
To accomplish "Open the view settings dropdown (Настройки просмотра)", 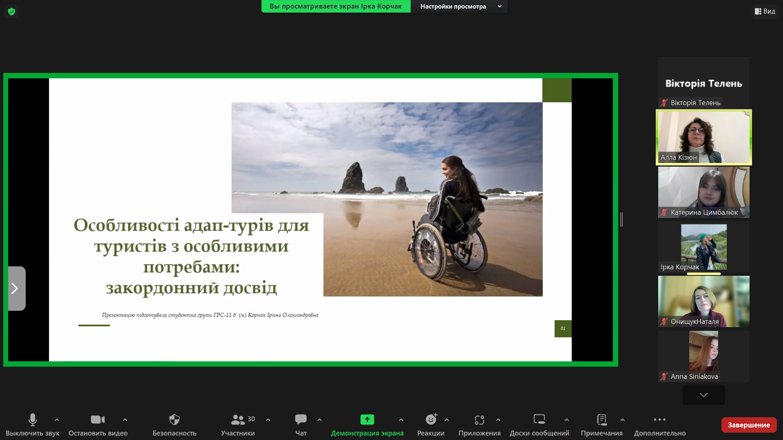I will click(459, 7).
